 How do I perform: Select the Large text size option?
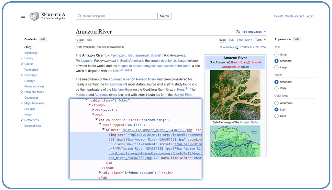(277, 67)
